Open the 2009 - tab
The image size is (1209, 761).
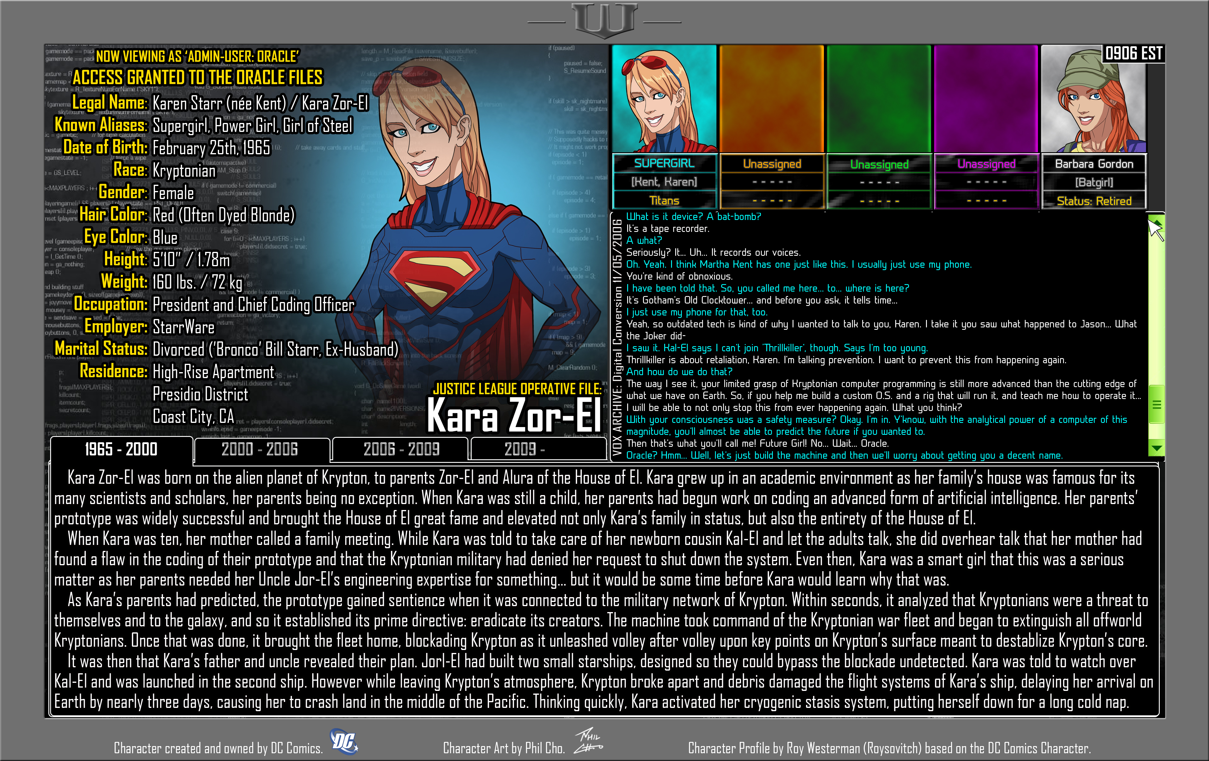point(538,449)
